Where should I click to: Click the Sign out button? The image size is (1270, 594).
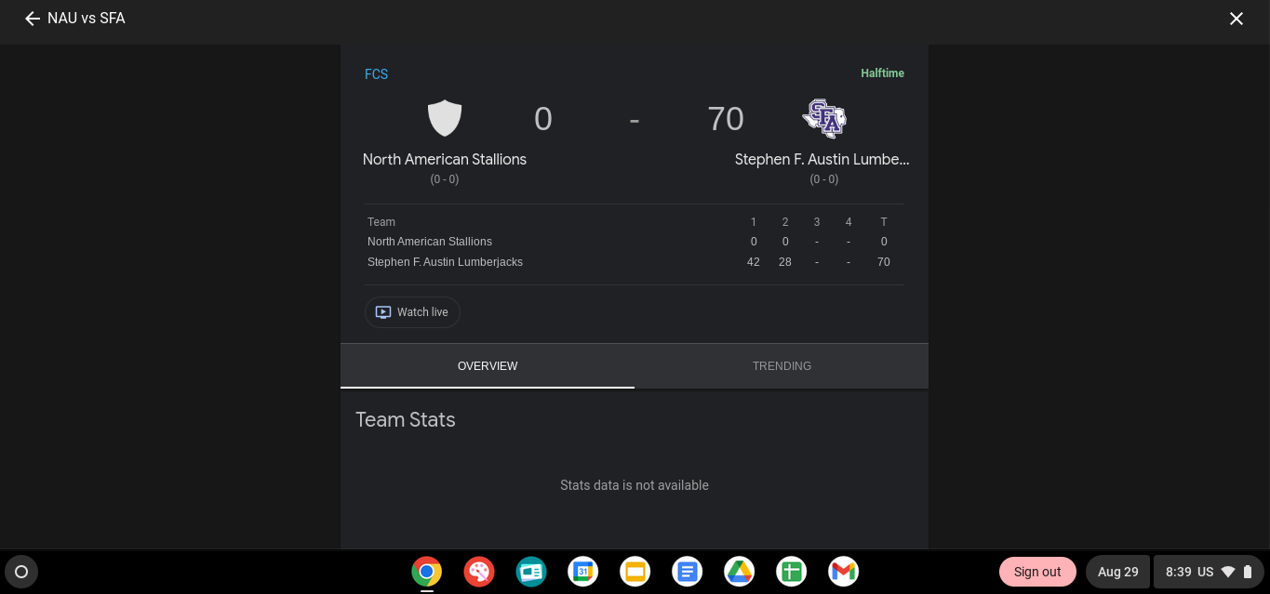click(1037, 572)
